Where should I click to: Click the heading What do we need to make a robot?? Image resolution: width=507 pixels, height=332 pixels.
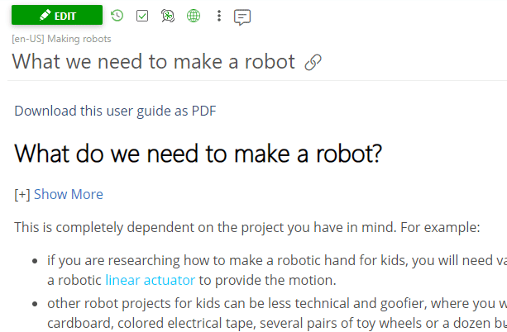click(198, 153)
